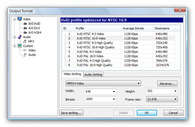Click the Custom category picture icon
Image resolution: width=195 pixels, height=127 pixels.
pyautogui.click(x=20, y=46)
